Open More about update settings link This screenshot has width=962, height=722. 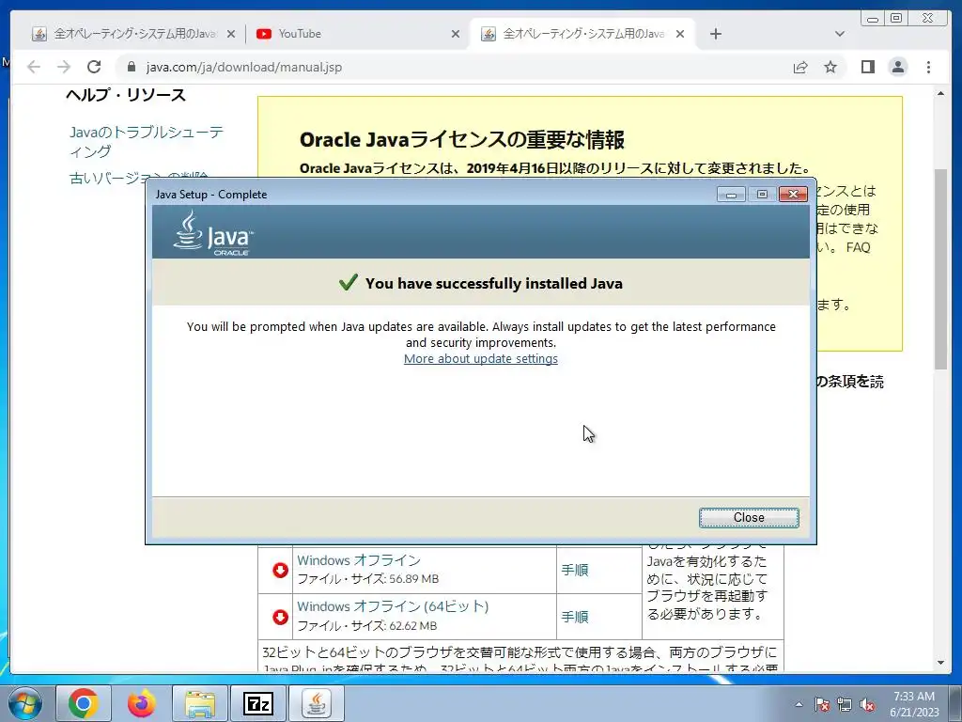(x=480, y=358)
